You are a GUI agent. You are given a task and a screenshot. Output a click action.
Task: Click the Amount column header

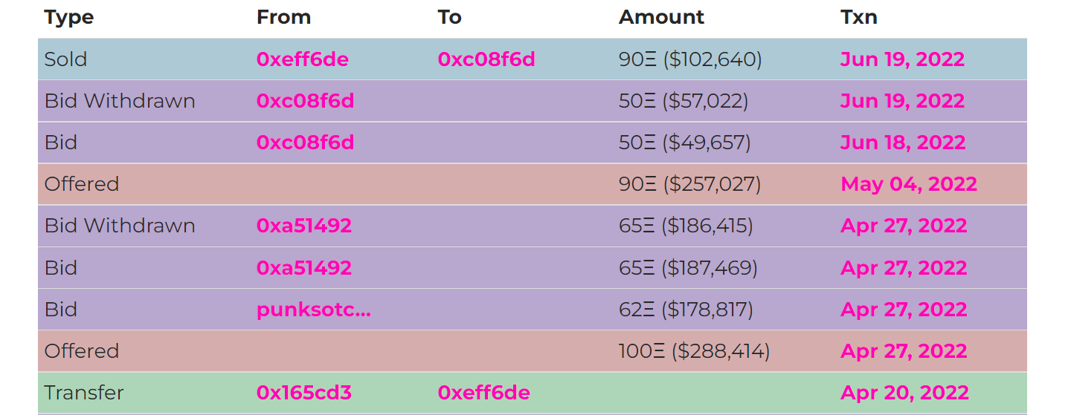[x=660, y=17]
